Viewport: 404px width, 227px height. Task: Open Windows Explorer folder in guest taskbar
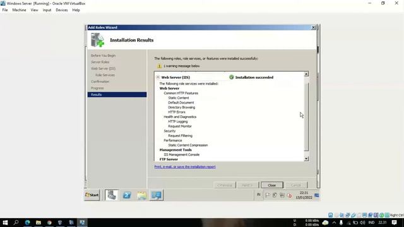(x=141, y=195)
